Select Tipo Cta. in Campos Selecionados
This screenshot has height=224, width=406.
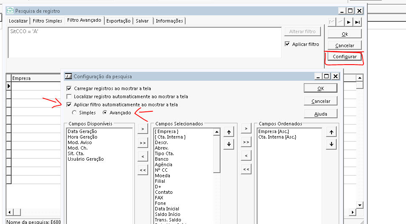pyautogui.click(x=164, y=153)
